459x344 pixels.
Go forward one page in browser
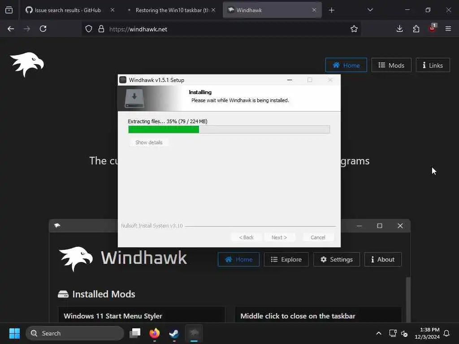pos(27,29)
